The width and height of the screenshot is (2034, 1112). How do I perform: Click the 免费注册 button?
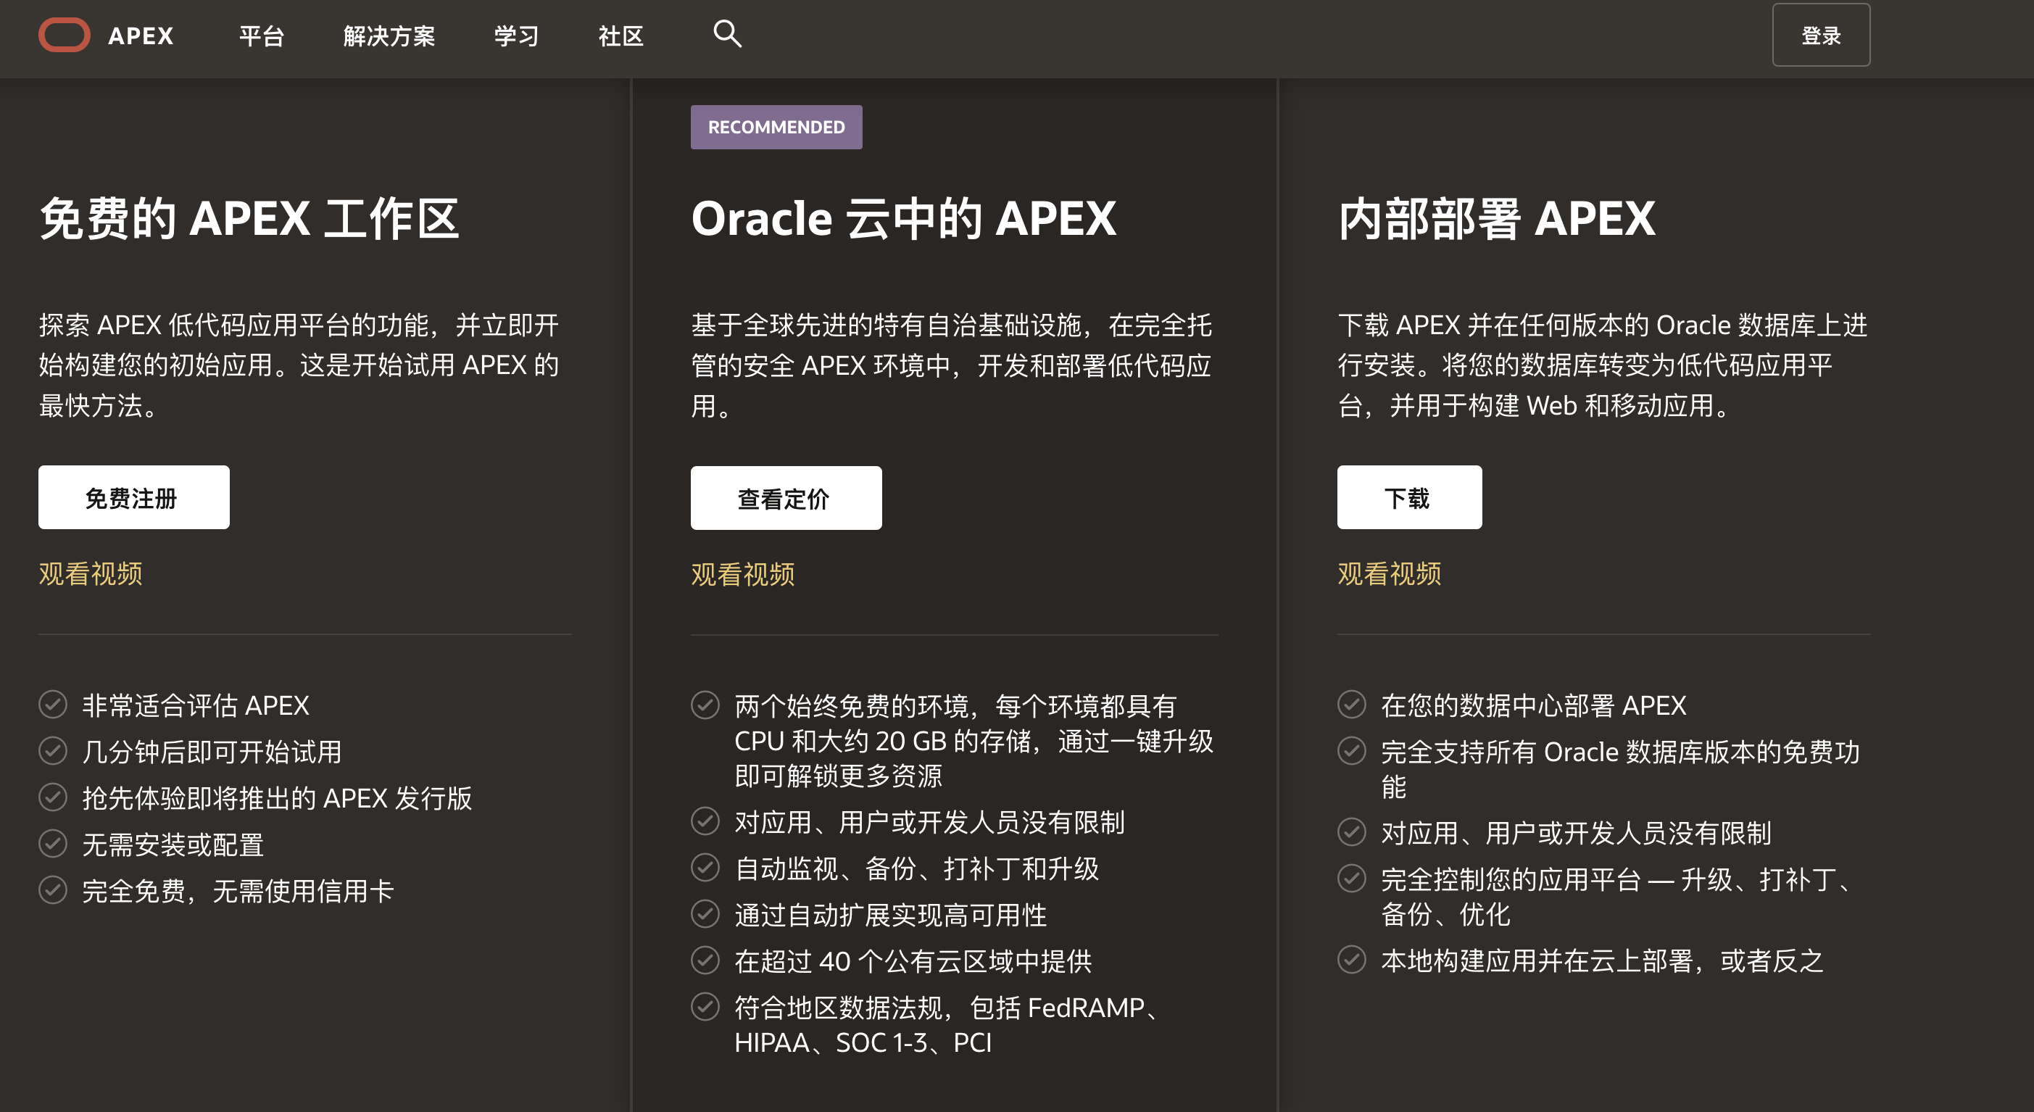tap(133, 497)
